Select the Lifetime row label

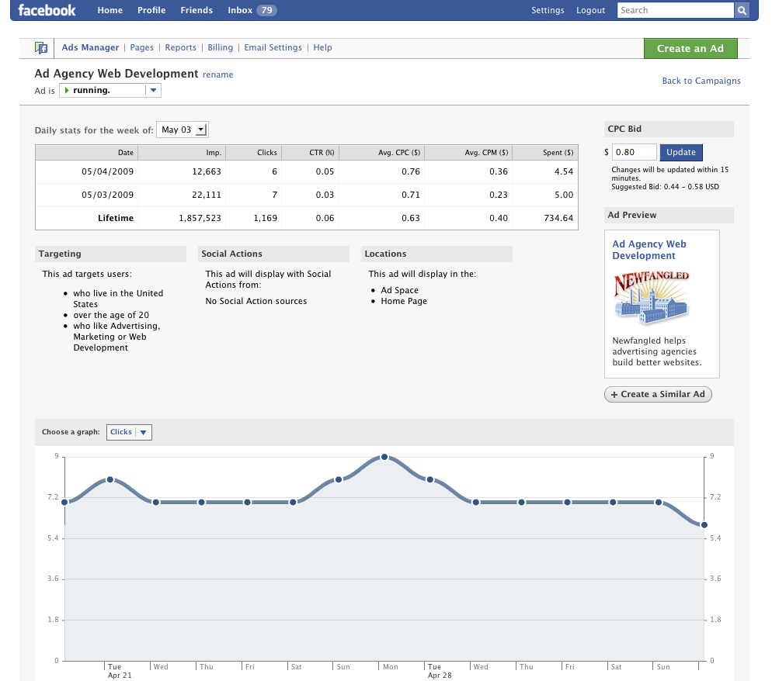coord(116,218)
